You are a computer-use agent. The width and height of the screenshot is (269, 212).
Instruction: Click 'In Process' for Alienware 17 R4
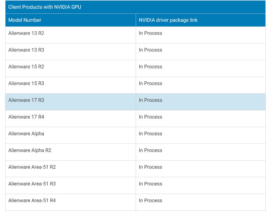click(151, 117)
